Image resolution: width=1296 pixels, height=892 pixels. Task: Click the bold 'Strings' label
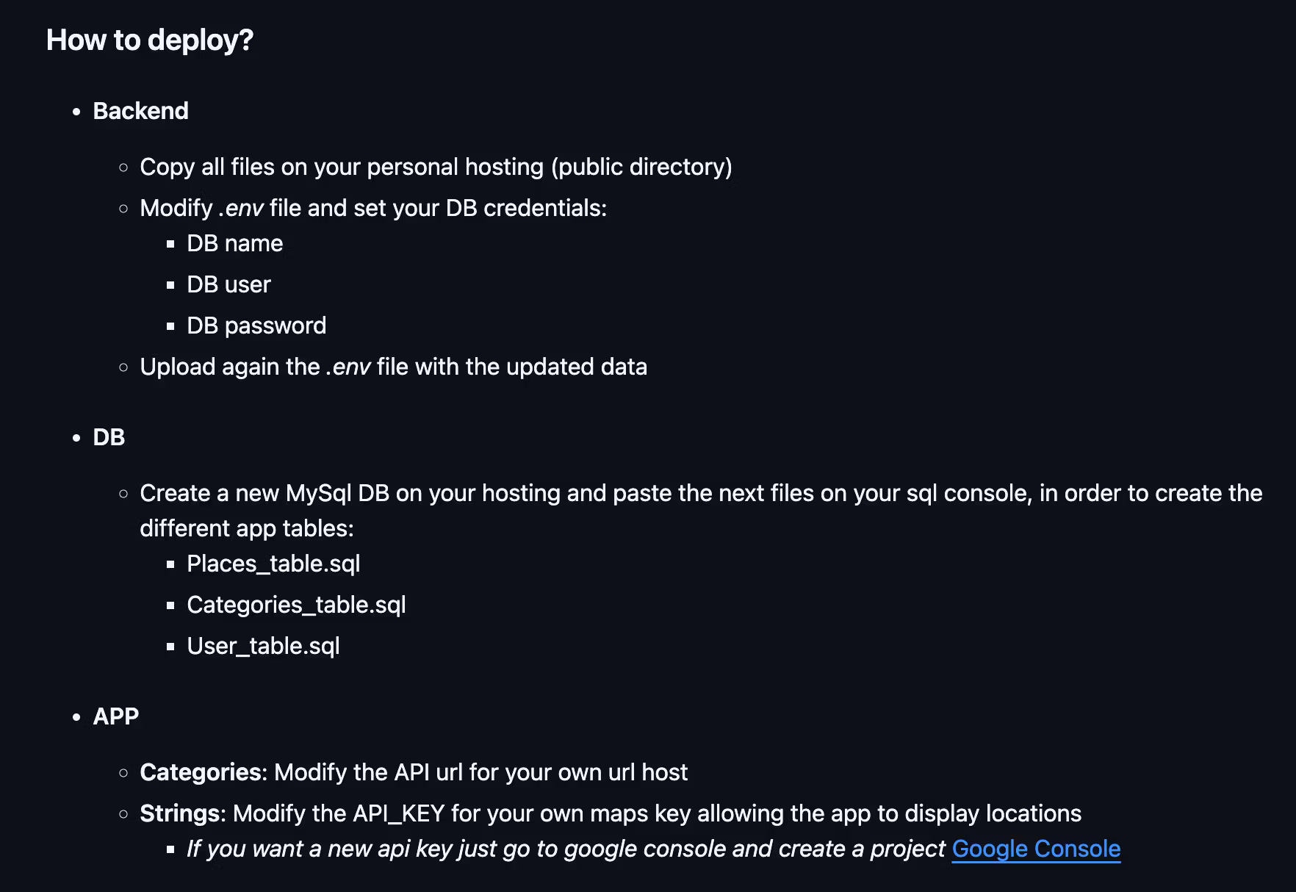pyautogui.click(x=180, y=813)
